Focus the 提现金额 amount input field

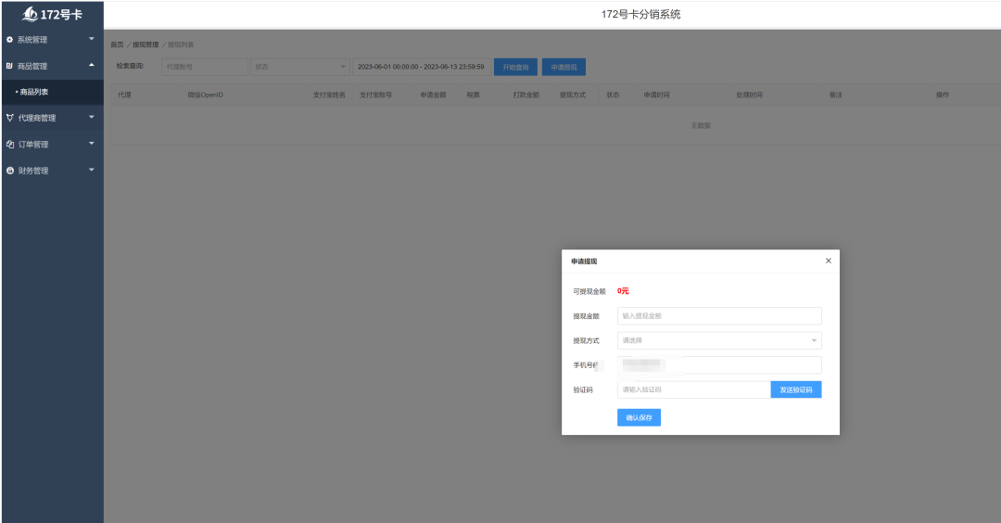(x=718, y=316)
